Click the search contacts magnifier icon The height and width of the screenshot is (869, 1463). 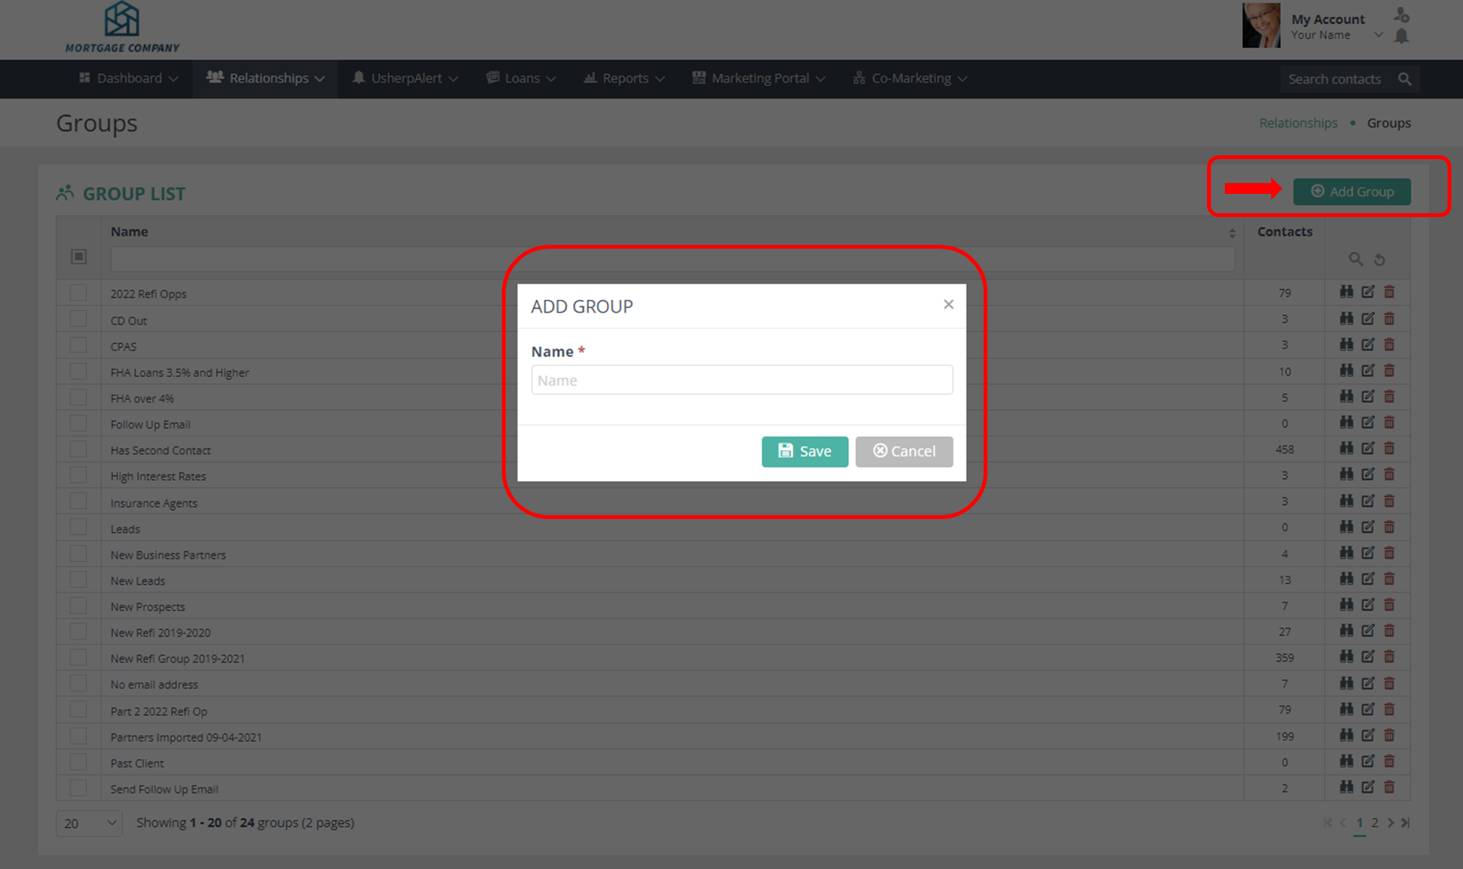pos(1405,79)
